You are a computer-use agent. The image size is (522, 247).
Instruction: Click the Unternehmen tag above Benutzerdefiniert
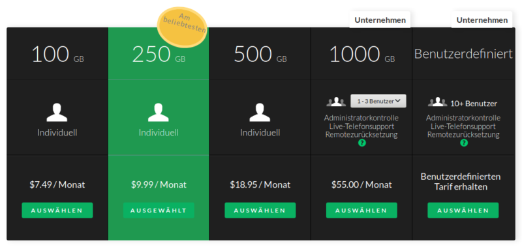coord(482,20)
